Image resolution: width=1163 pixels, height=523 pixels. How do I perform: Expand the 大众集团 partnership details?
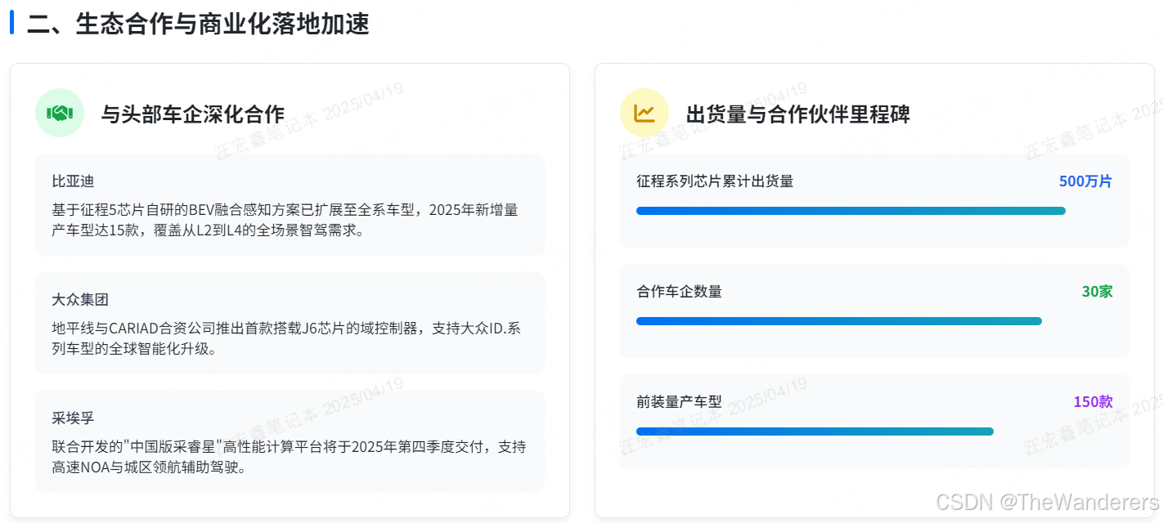[290, 323]
